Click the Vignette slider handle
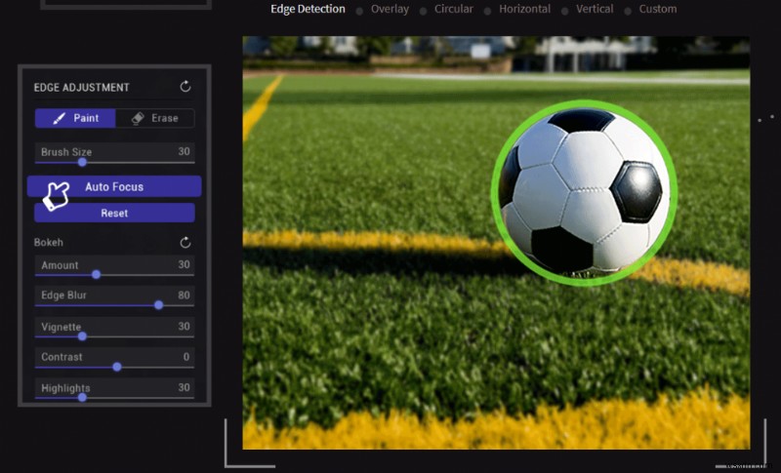The width and height of the screenshot is (781, 473). point(82,336)
